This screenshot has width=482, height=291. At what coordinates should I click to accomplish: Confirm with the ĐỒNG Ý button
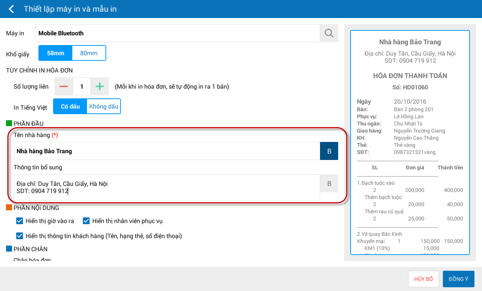point(459,279)
